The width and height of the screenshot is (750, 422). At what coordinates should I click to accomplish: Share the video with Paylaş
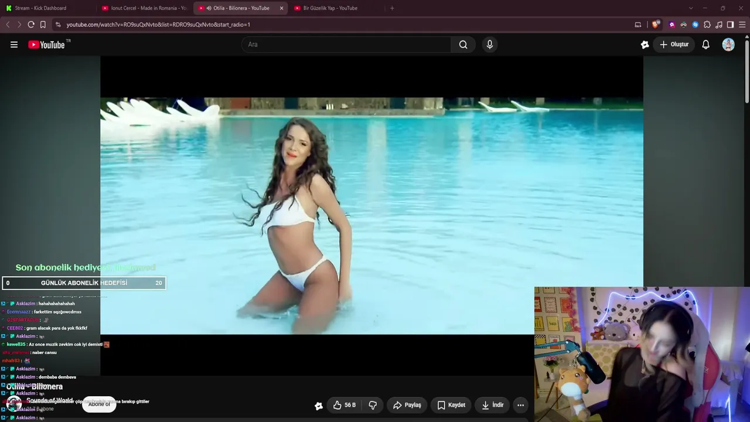(x=407, y=405)
